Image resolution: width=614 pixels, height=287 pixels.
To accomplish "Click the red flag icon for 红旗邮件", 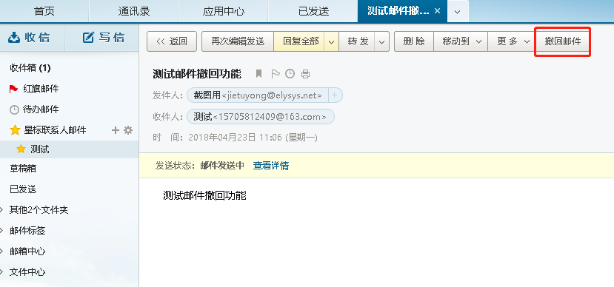I will click(14, 90).
